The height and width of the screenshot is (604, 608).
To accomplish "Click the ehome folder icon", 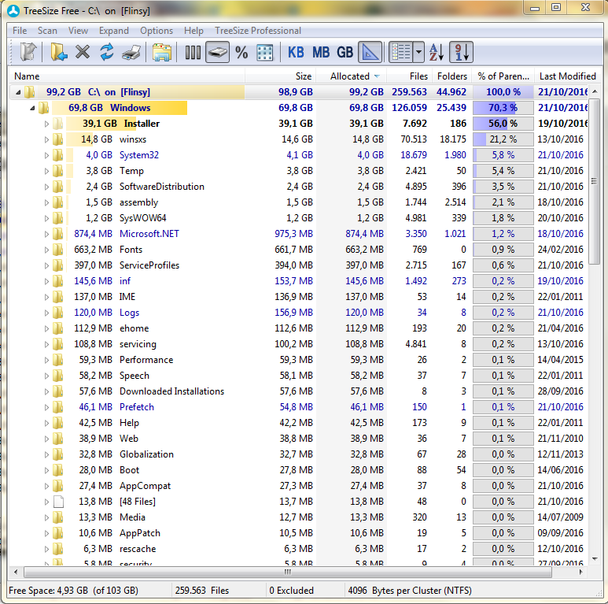I will [x=57, y=328].
